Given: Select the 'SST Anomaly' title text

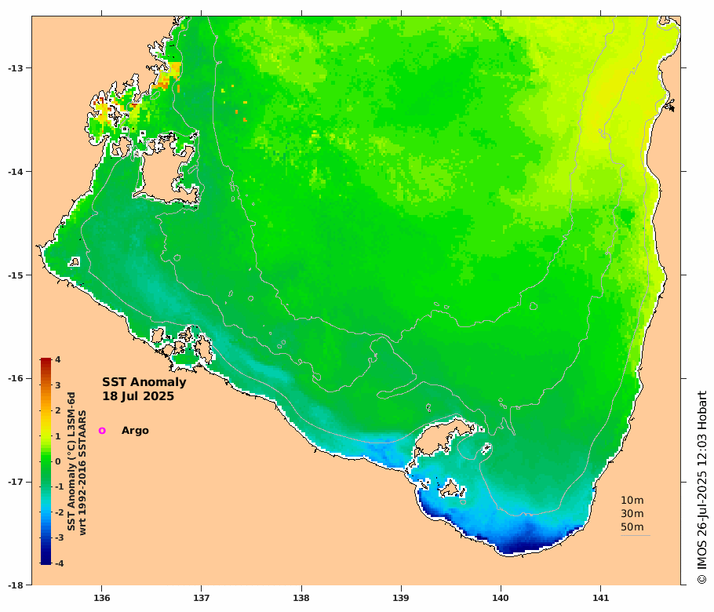Looking at the screenshot, I should coord(144,382).
